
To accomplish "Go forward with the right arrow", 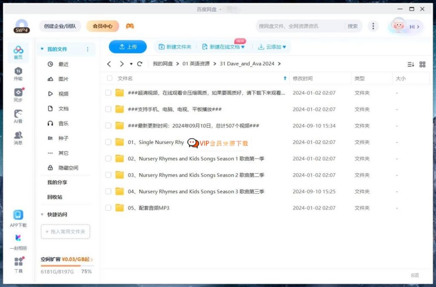I will (x=121, y=64).
